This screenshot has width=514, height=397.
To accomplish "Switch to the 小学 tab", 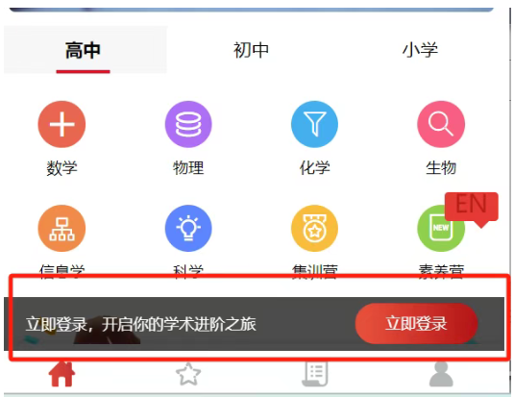I will click(420, 50).
